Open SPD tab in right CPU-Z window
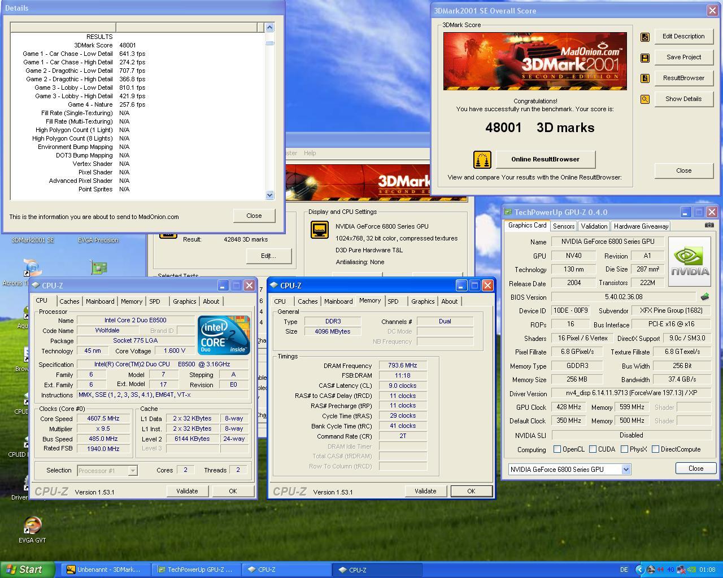The height and width of the screenshot is (578, 723). coord(393,301)
